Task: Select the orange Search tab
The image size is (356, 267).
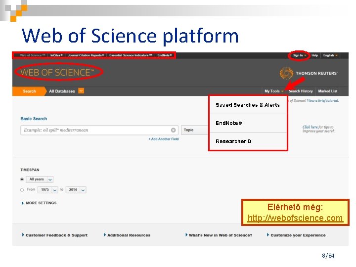Action: [x=29, y=91]
